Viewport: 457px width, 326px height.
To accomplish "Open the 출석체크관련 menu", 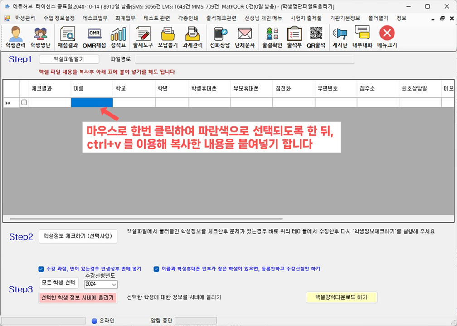I will (221, 19).
